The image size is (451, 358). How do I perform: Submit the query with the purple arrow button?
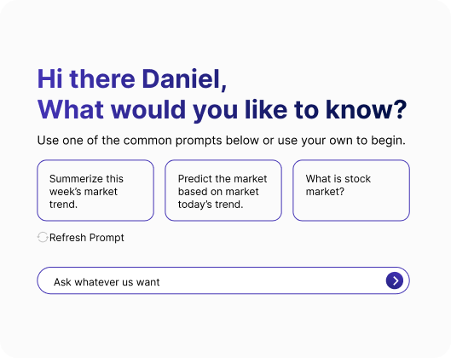(395, 280)
